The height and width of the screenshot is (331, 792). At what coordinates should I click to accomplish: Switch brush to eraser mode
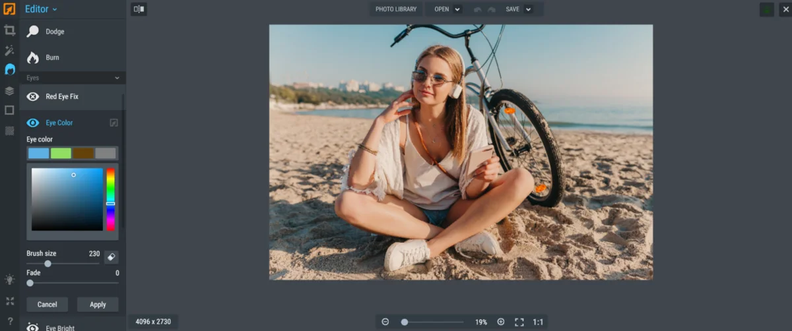click(111, 257)
